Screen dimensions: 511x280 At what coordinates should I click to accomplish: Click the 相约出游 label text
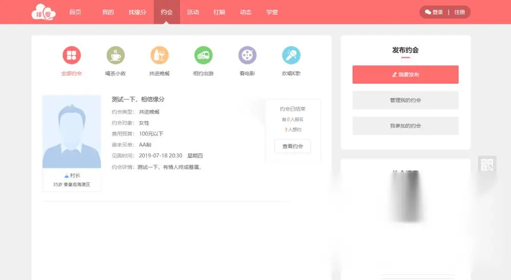203,74
